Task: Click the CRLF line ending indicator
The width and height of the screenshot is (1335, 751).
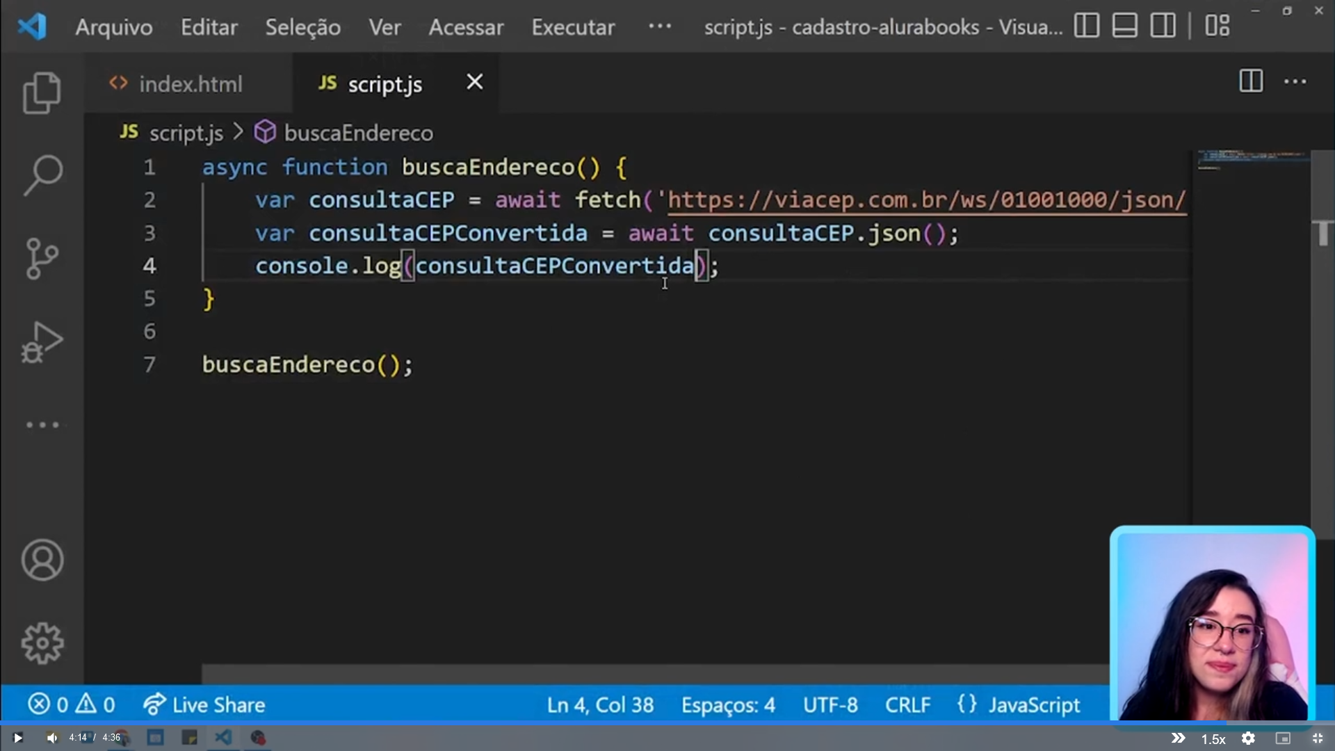Action: (907, 705)
